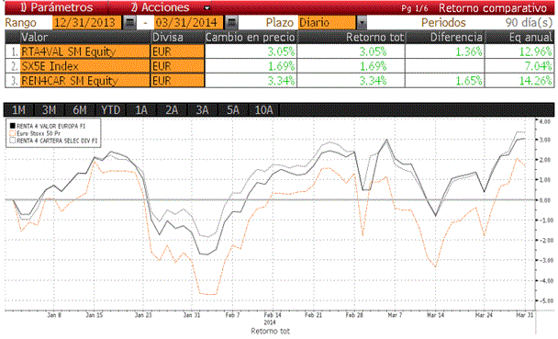This screenshot has width=558, height=339.
Task: Click the RENTA 4 VALOR EUROPA FI legend label
Action: pos(51,126)
